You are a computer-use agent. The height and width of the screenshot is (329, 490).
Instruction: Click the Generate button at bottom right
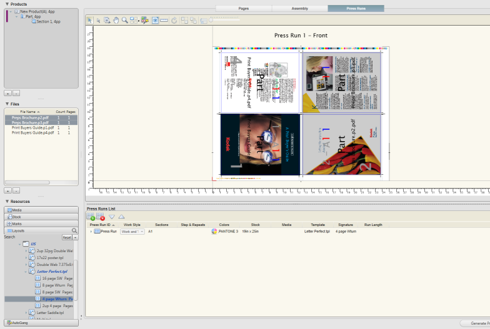coord(476,323)
